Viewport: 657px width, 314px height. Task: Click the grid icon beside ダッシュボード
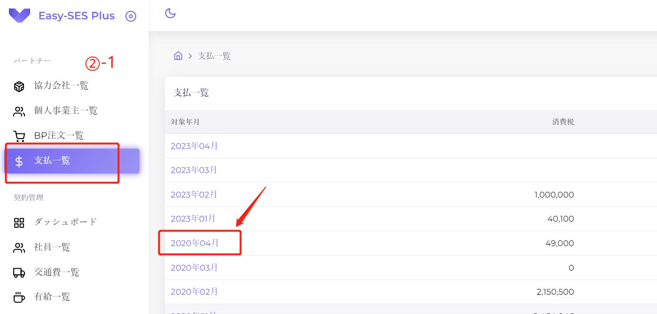tap(19, 223)
